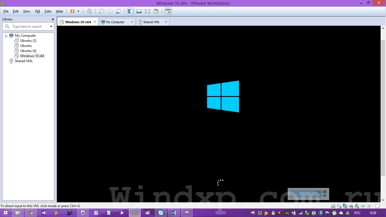Close the Shared VMs tab
The width and height of the screenshot is (386, 217).
pyautogui.click(x=166, y=22)
